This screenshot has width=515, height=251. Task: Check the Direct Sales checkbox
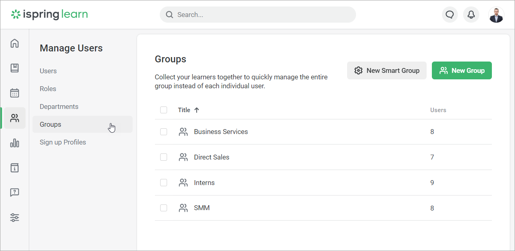click(164, 157)
